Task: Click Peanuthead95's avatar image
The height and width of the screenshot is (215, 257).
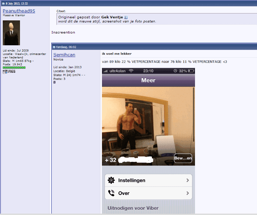Action: tap(11, 33)
